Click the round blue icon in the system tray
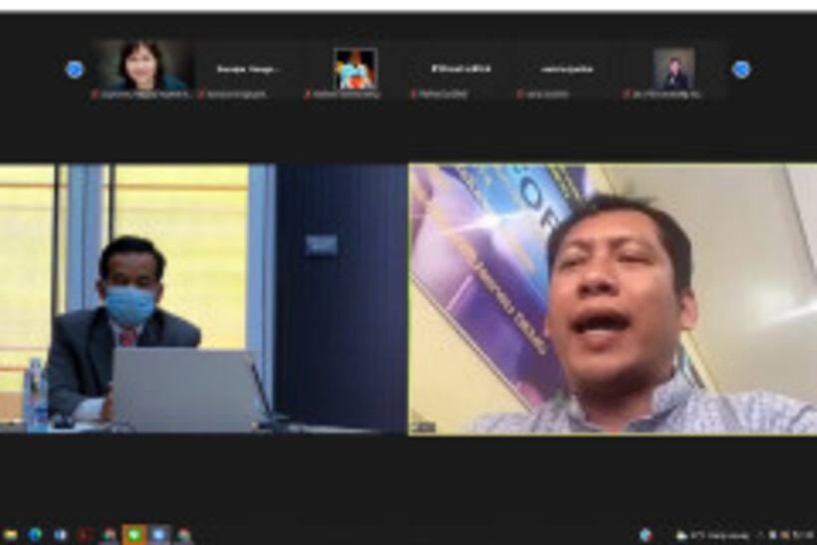Image resolution: width=817 pixels, height=545 pixels. [x=646, y=535]
